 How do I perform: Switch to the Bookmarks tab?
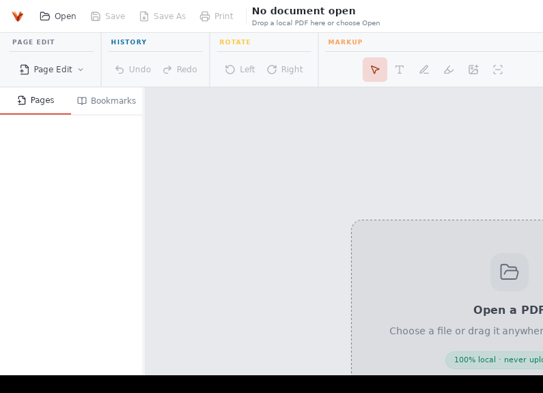click(107, 101)
